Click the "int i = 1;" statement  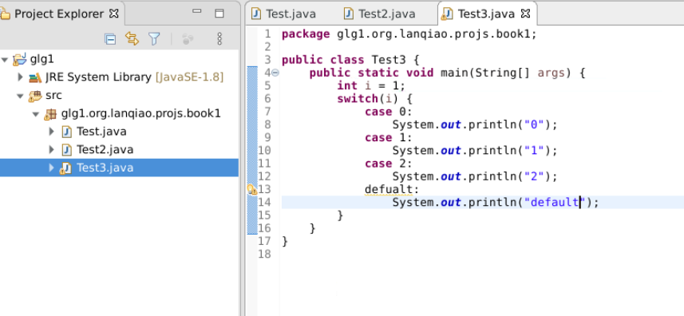[x=371, y=85]
